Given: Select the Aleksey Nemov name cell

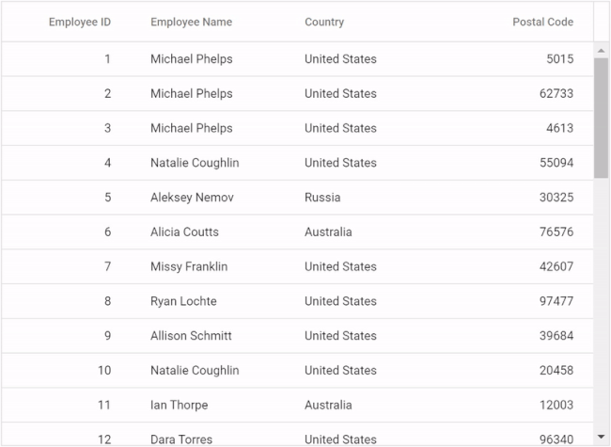Looking at the screenshot, I should (x=192, y=198).
